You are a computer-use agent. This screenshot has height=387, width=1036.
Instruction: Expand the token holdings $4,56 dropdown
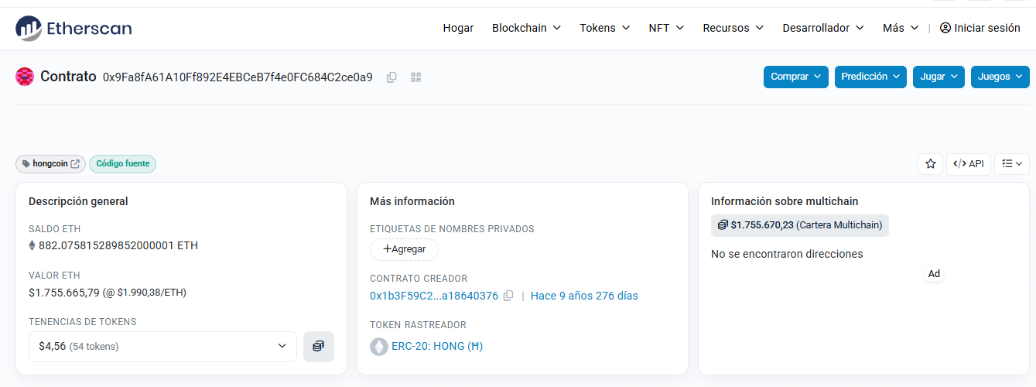point(162,347)
